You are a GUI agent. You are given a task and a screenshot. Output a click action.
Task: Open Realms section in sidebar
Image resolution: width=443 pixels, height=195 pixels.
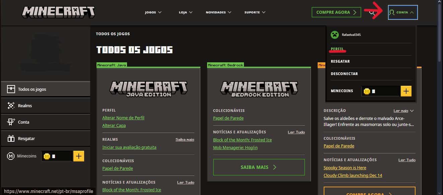[45, 106]
